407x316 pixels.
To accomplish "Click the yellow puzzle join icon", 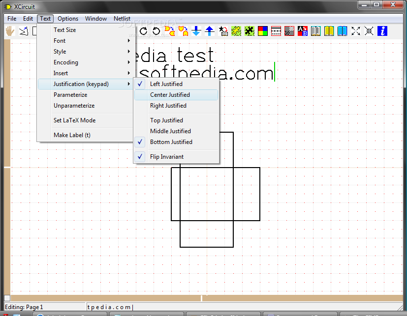I will pos(236,31).
